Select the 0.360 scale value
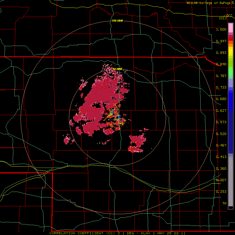Image resolution: width=235 pixels, height=235 pixels. tap(221, 169)
